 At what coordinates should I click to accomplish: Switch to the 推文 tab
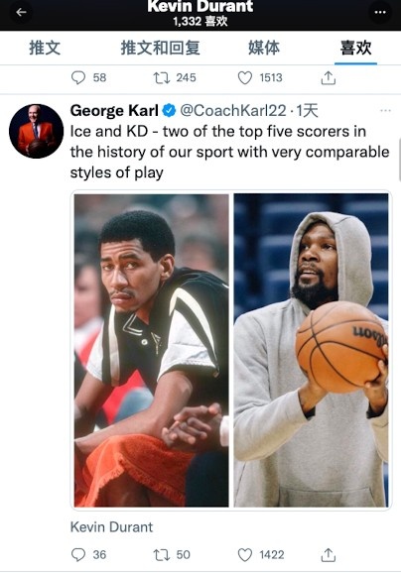click(x=45, y=48)
